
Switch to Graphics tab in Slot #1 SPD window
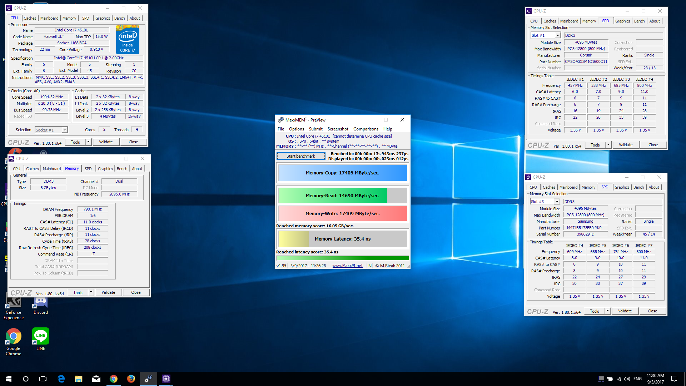pyautogui.click(x=623, y=21)
